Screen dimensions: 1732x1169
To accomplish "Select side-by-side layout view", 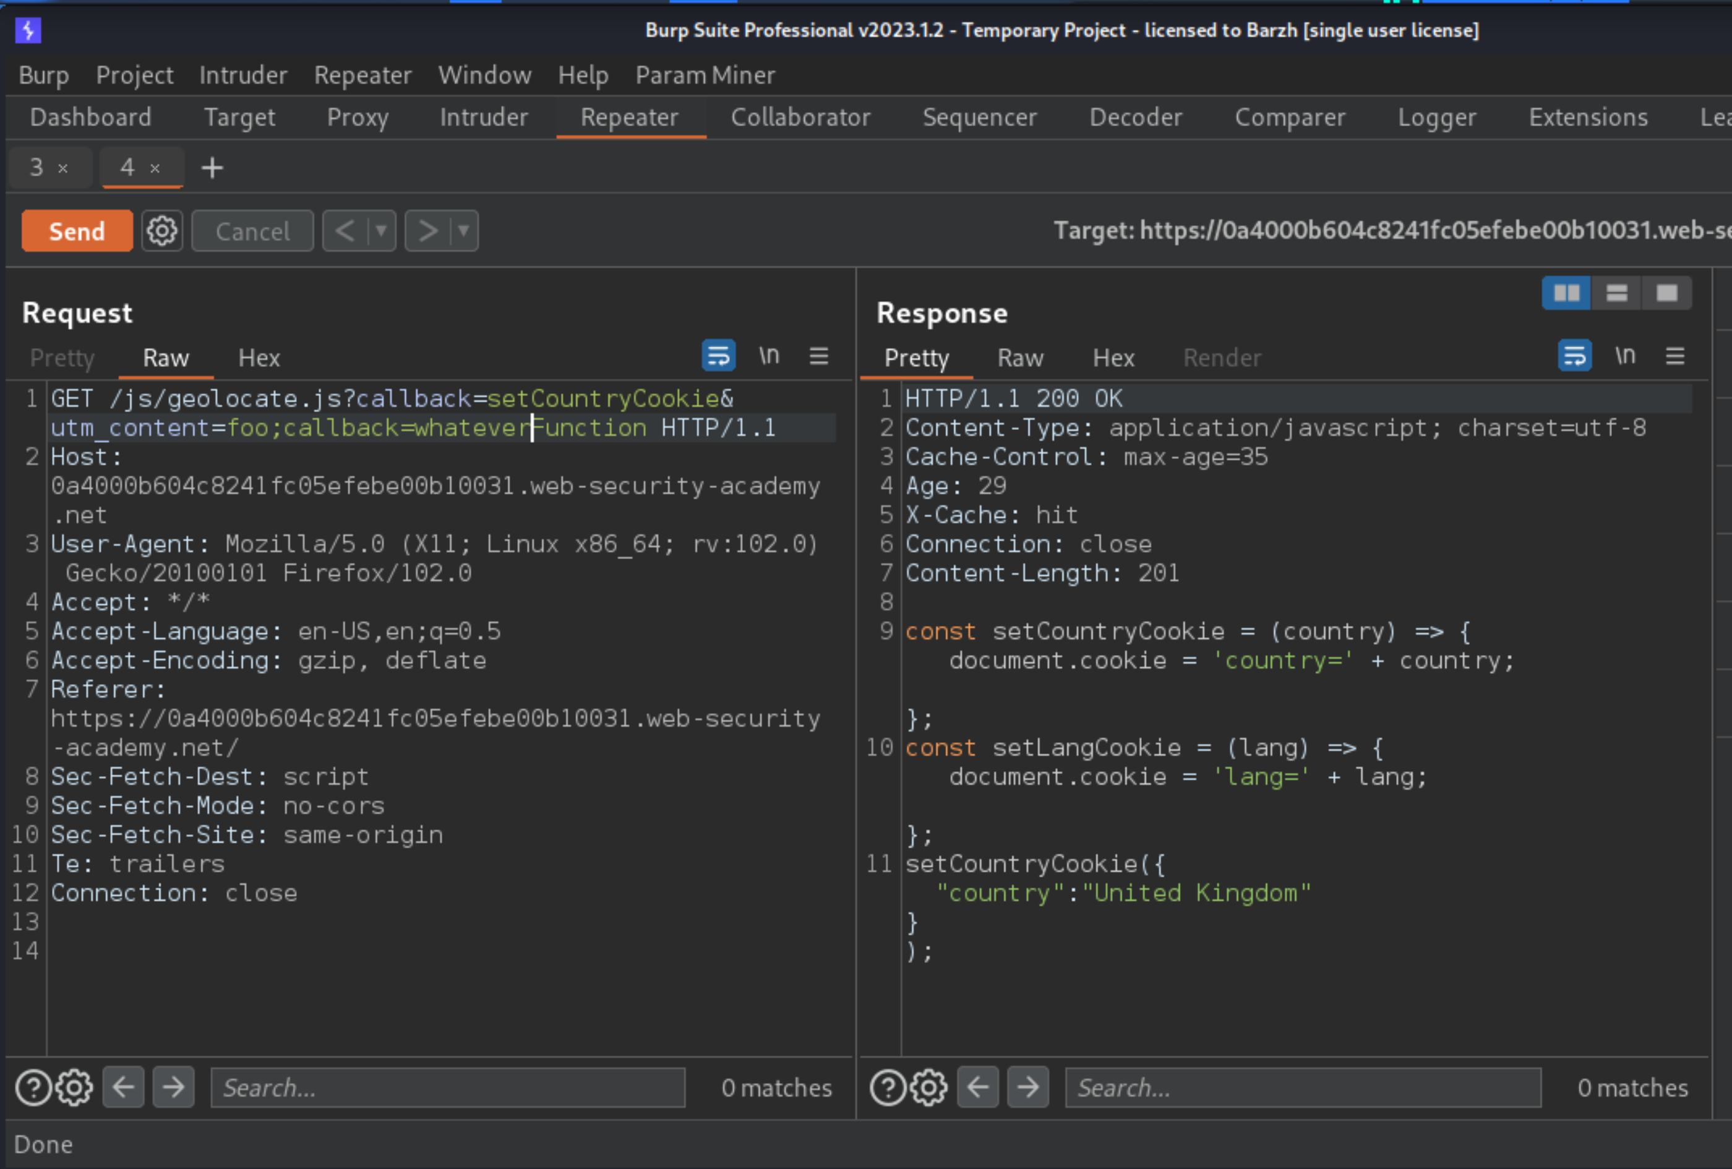I will coord(1566,293).
